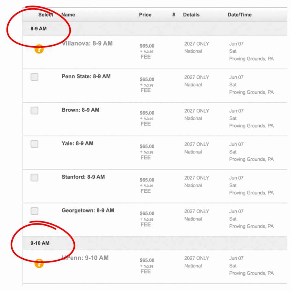Click the Stanford: 8-9 AM session name

(x=83, y=177)
